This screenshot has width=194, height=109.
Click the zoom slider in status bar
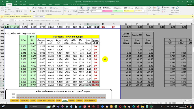point(184,103)
